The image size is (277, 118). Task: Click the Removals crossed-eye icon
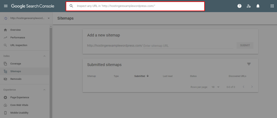coord(5,79)
